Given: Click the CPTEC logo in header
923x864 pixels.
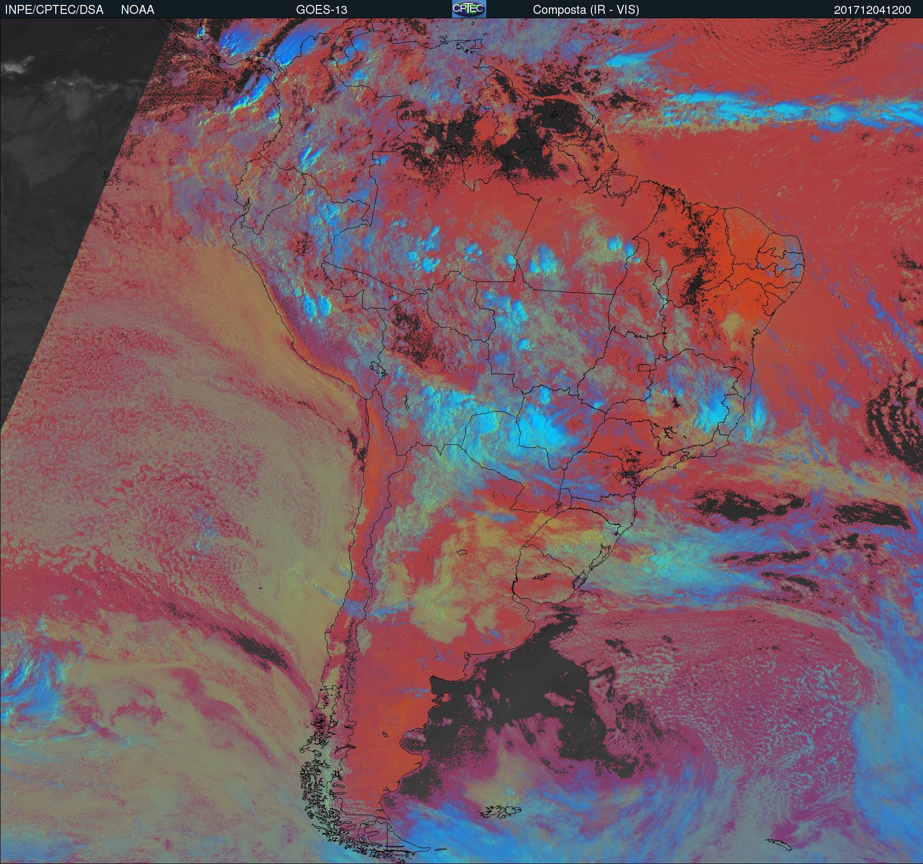Looking at the screenshot, I should click(x=469, y=9).
